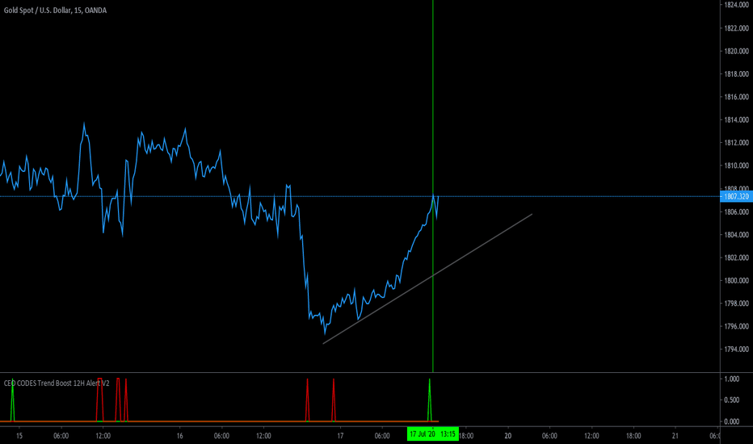Click the 0.000 indicator scale label
Viewport: 753px width, 444px height.
point(732,421)
